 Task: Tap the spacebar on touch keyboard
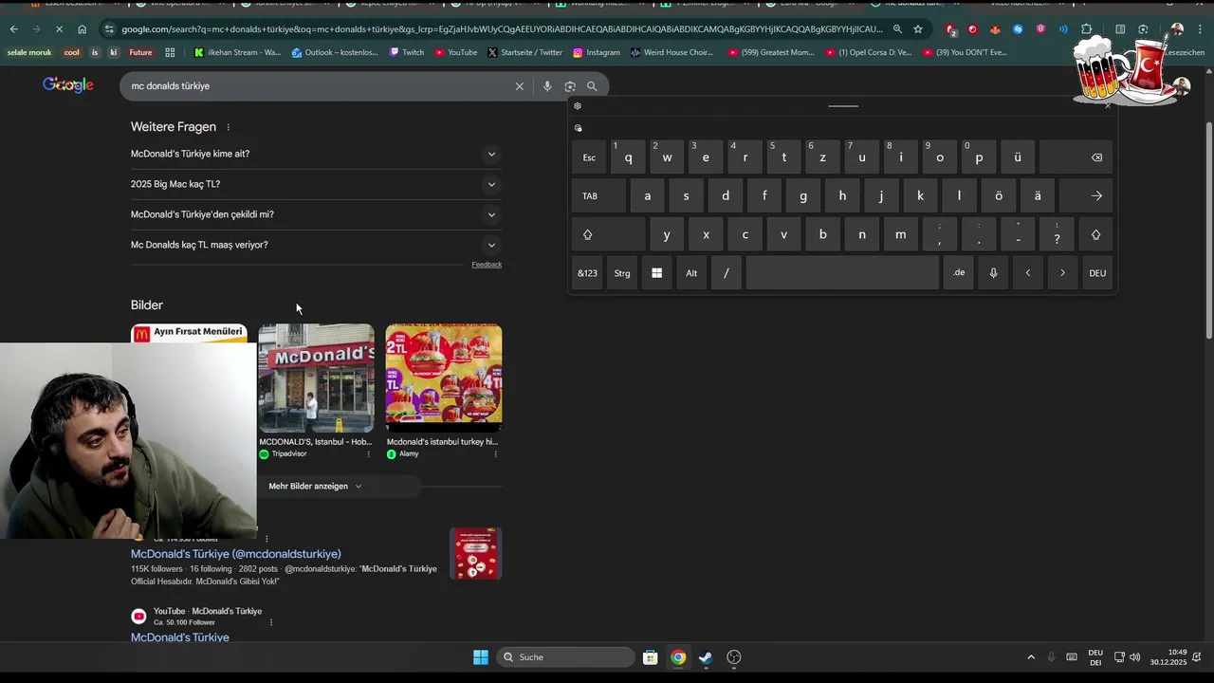[842, 273]
